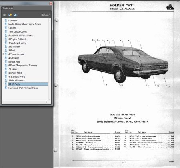Click the icon next to 0 Engine & Clutch
The height and width of the screenshot is (168, 180).
6,39
